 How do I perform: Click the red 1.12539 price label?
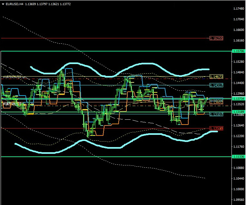(216, 128)
